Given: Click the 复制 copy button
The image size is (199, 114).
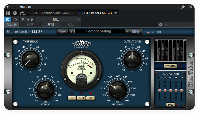Looking at the screenshot, I should (50, 25).
